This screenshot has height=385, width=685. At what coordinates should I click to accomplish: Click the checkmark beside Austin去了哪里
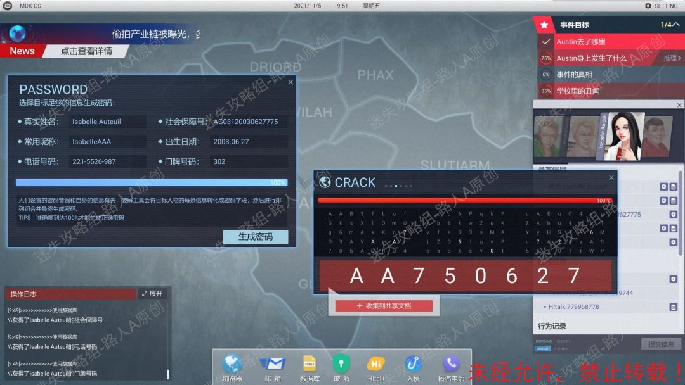545,42
